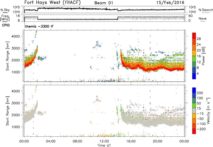This screenshot has width=213, height=147.
Task: Click velocity color bar label "100"
Action: click(200, 98)
